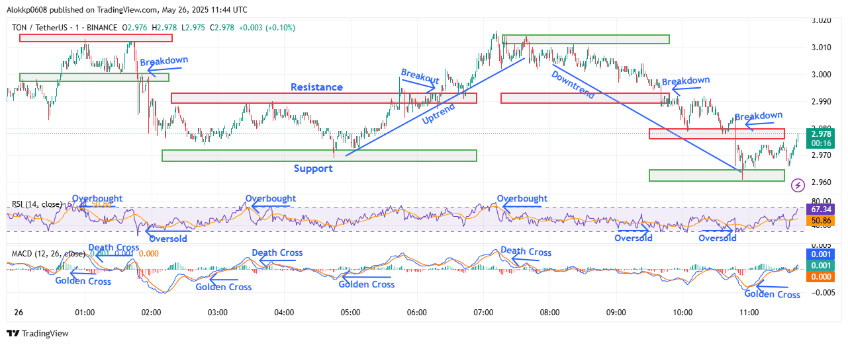848x345 pixels.
Task: Click the 2.978 current price tag
Action: (x=822, y=134)
